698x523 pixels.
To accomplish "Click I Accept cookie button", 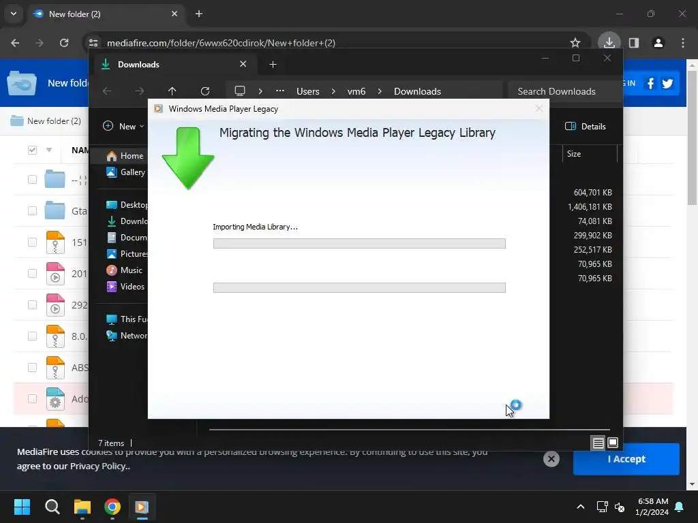I will [626, 459].
